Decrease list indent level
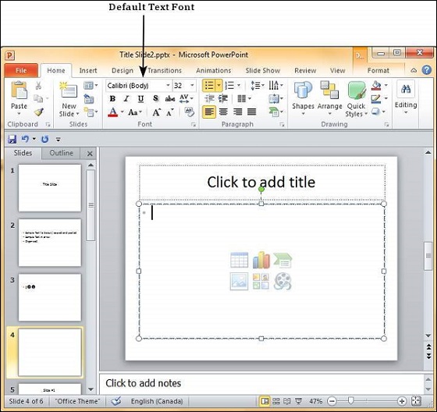437x412 pixels. tap(209, 98)
